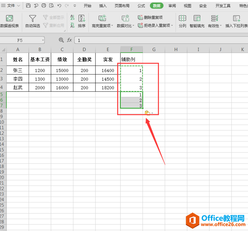
Task: Select column F header
Action: (x=131, y=49)
